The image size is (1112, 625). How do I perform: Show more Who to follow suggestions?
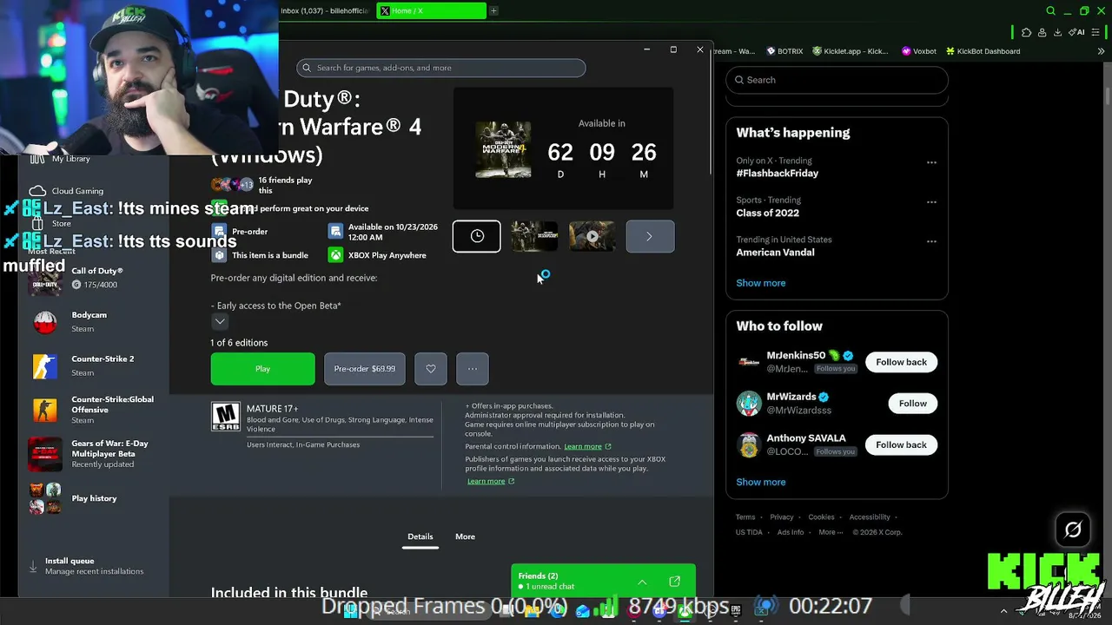pos(761,482)
